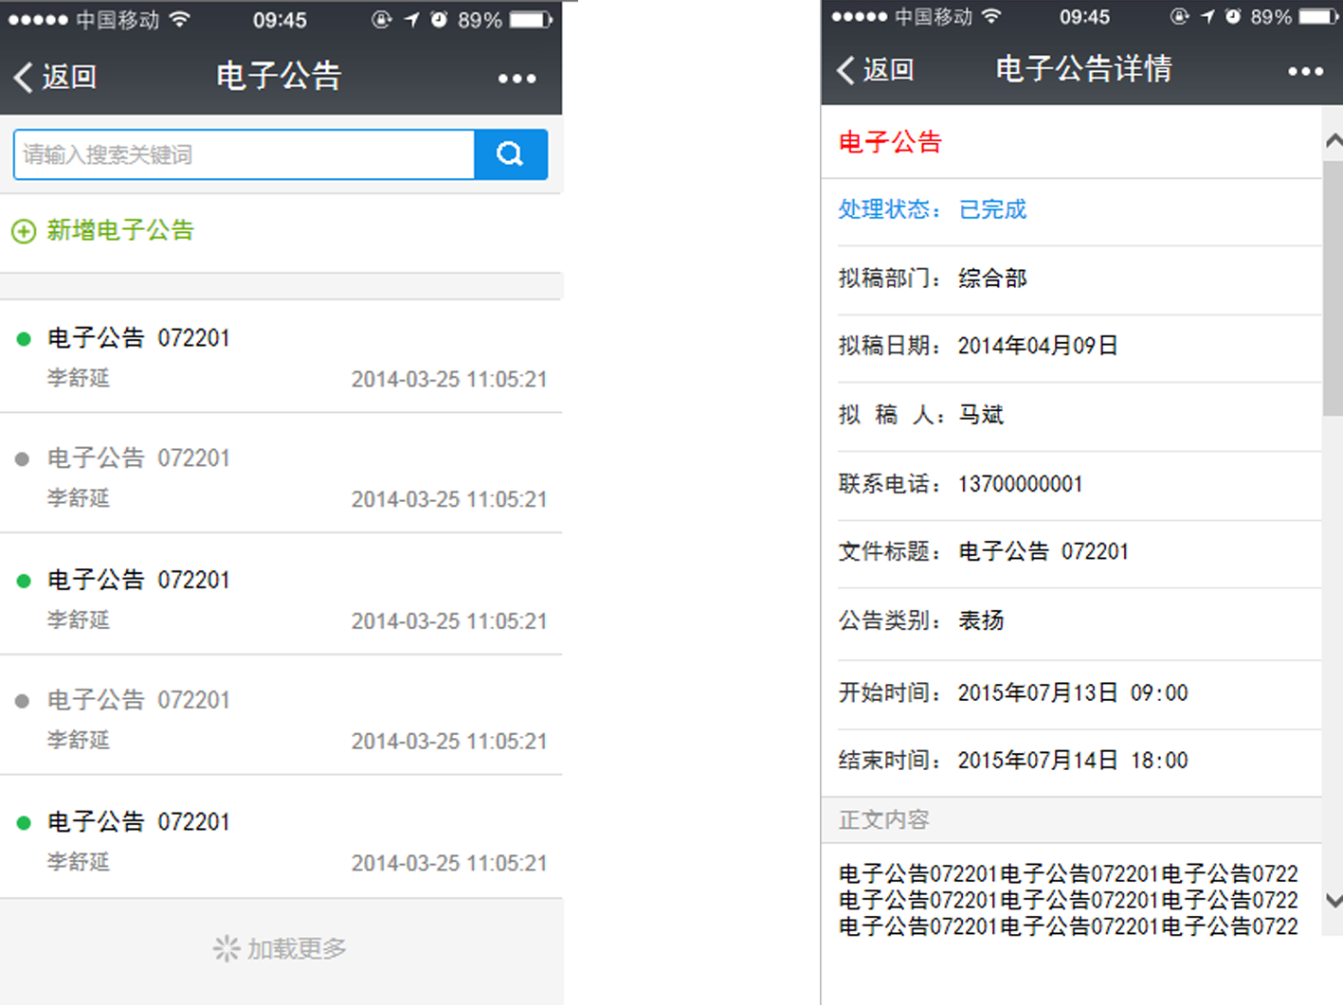Viewport: 1343px width, 1005px height.
Task: Open the fourth grayed 电子公告 072201 list row
Action: [281, 715]
